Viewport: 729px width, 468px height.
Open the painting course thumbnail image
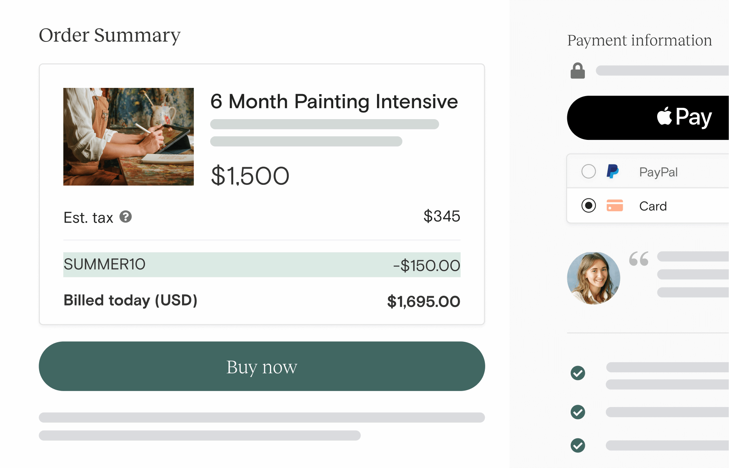pos(129,137)
